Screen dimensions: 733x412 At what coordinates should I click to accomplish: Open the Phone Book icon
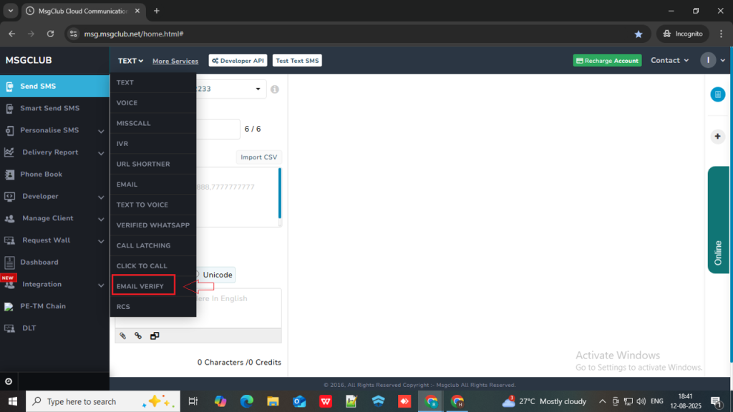click(9, 175)
